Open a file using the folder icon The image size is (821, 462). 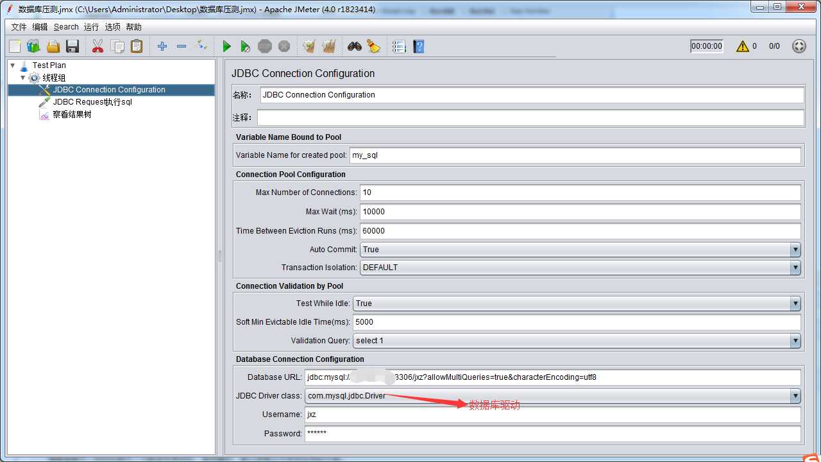coord(53,46)
